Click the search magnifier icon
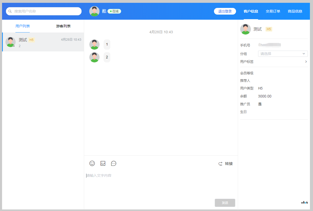Screen dimensions: 313x211 [x=10, y=11]
